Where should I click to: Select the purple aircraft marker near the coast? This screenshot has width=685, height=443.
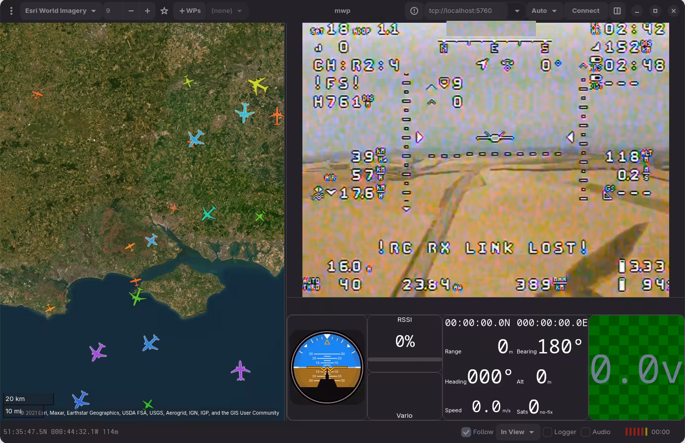point(98,352)
